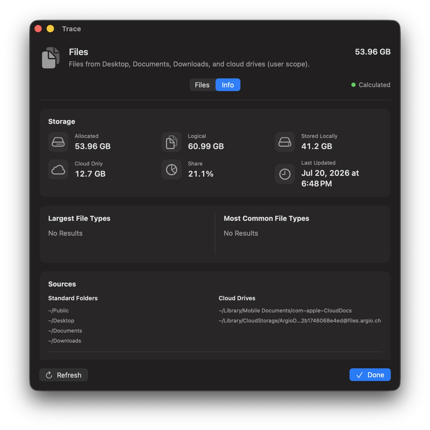The height and width of the screenshot is (430, 430).
Task: Switch to the Files tab
Action: pyautogui.click(x=202, y=85)
